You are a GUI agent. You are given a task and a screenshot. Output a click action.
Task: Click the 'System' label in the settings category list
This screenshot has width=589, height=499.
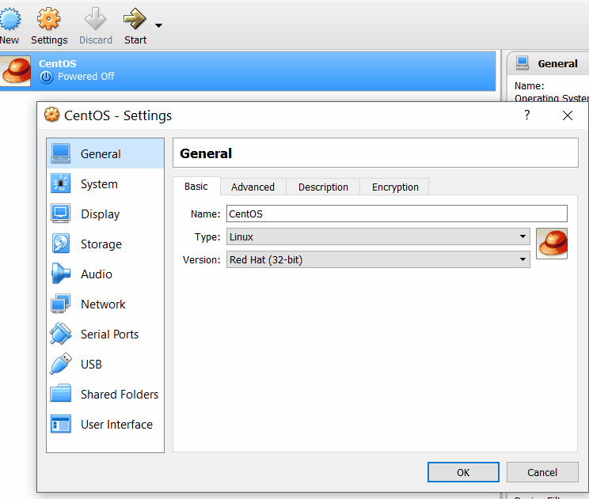click(x=99, y=183)
